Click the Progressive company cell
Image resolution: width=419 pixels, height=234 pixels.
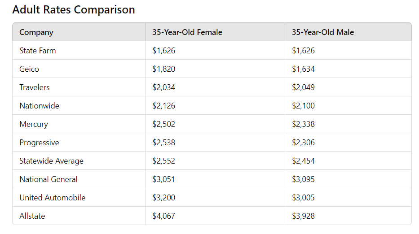pyautogui.click(x=39, y=143)
